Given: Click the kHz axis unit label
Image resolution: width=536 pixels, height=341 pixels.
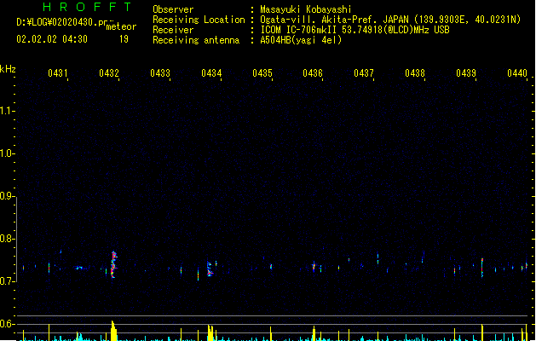Looking at the screenshot, I should coord(8,69).
